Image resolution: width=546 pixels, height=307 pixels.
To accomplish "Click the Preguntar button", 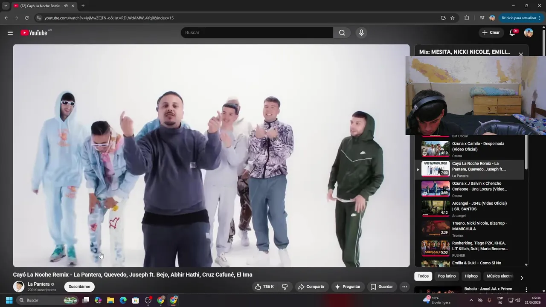I will click(348, 287).
